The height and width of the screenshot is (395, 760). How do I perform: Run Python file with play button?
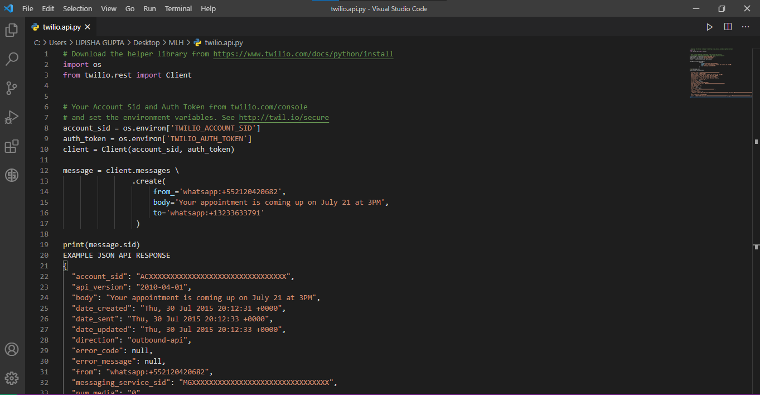(709, 27)
